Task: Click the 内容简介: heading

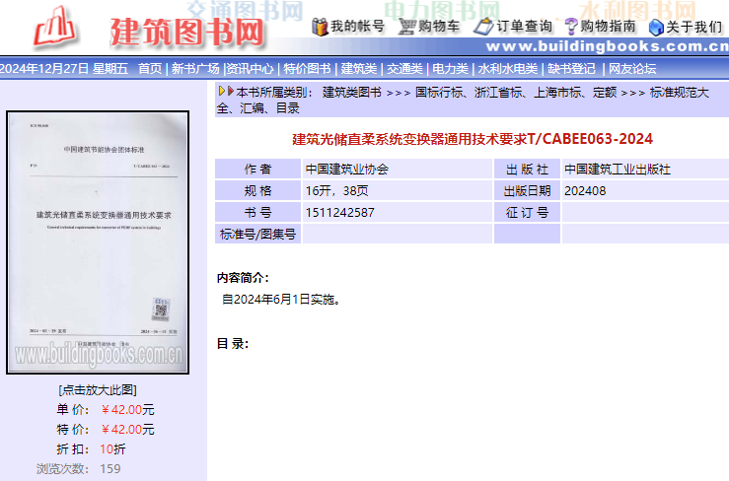Action: click(243, 278)
